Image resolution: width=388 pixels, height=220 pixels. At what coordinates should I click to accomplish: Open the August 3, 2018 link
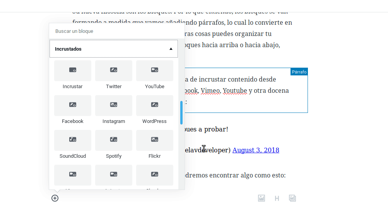256,150
